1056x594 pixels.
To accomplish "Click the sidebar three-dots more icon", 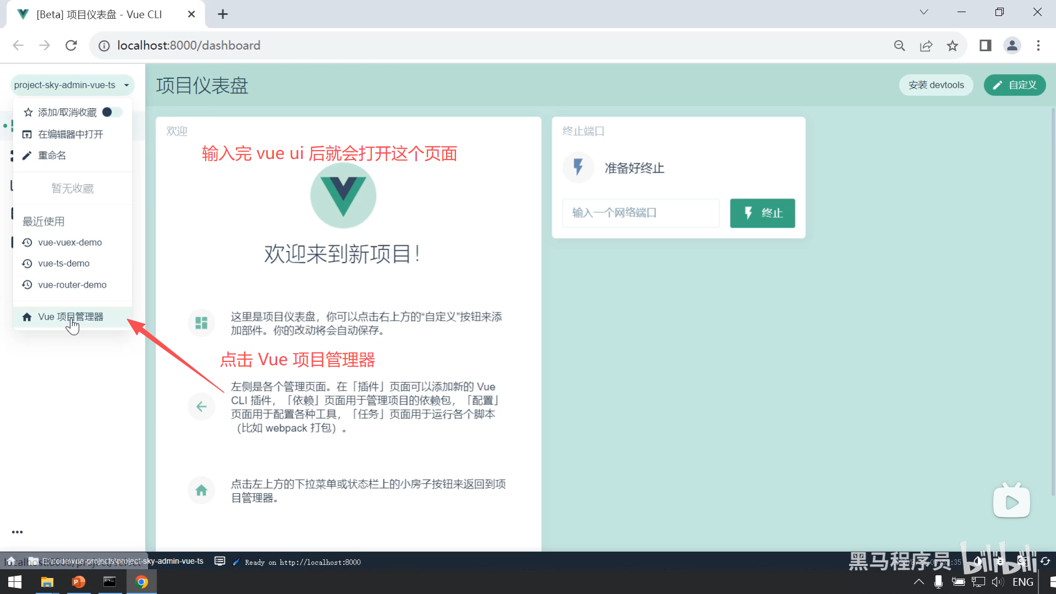I will tap(18, 532).
